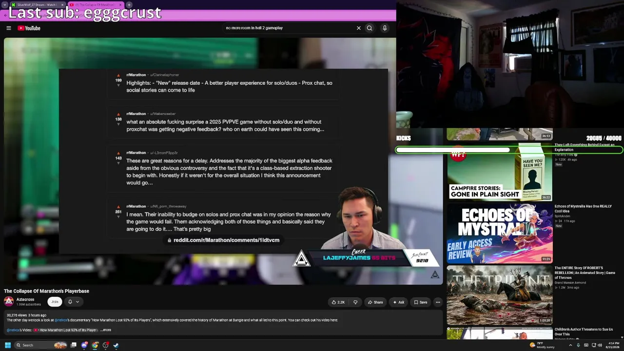Open title The ENTIRE Story Of ROBERT'S REBELLION
Image resolution: width=624 pixels, height=351 pixels.
(585, 273)
